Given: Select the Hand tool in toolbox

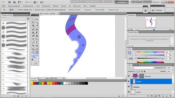Looking at the screenshot, I should pos(33,52).
